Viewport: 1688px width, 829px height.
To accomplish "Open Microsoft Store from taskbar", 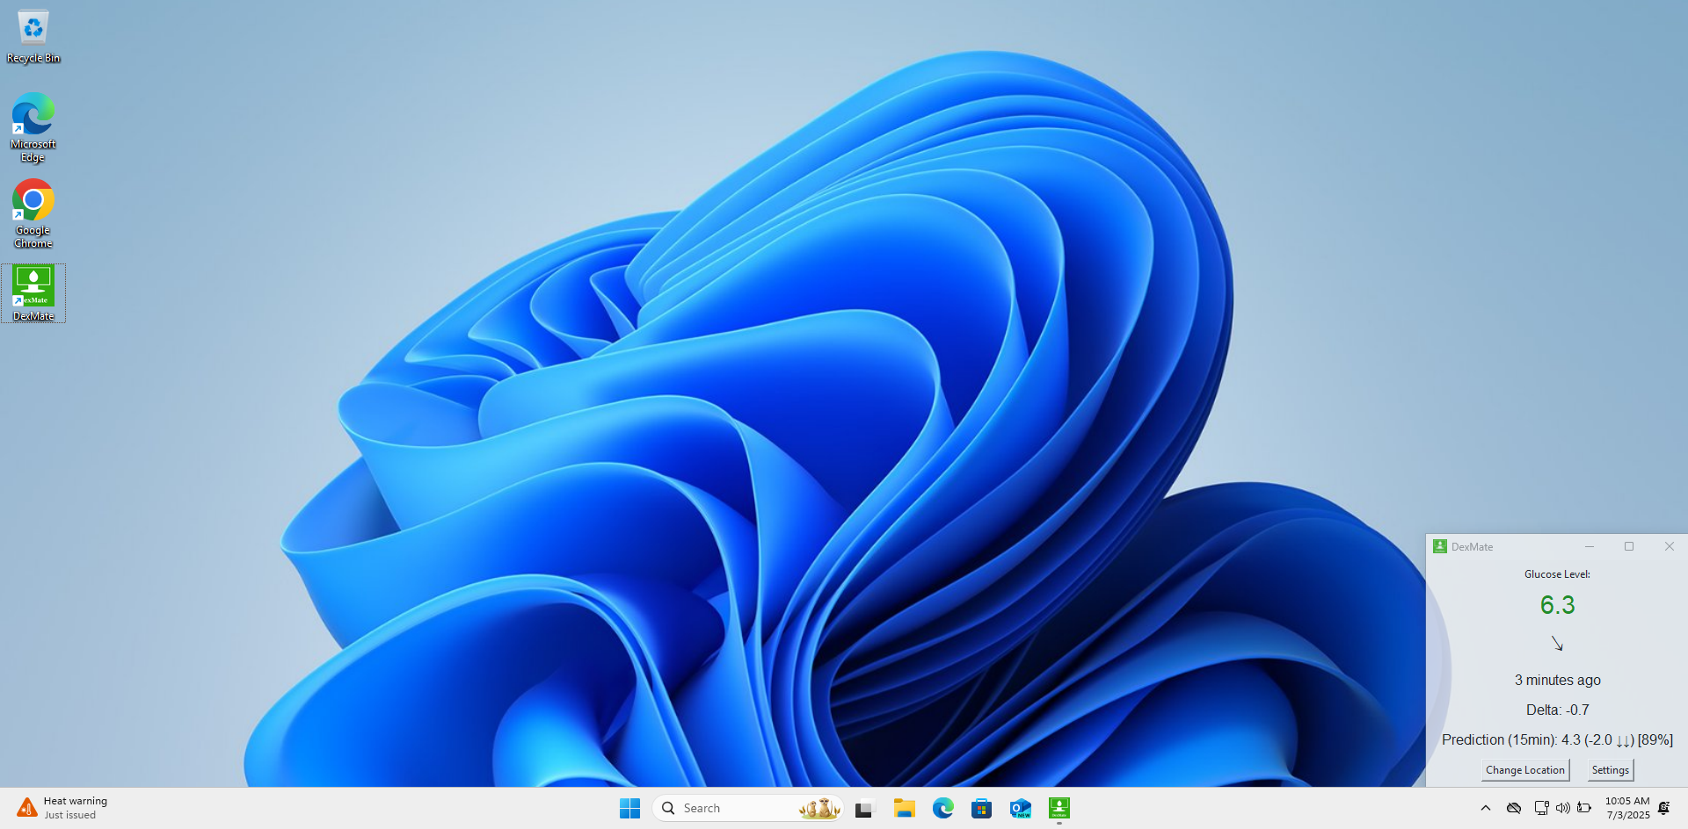I will click(982, 808).
